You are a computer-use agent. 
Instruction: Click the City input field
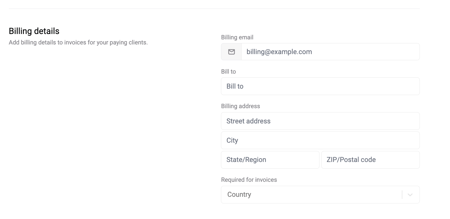pos(320,140)
